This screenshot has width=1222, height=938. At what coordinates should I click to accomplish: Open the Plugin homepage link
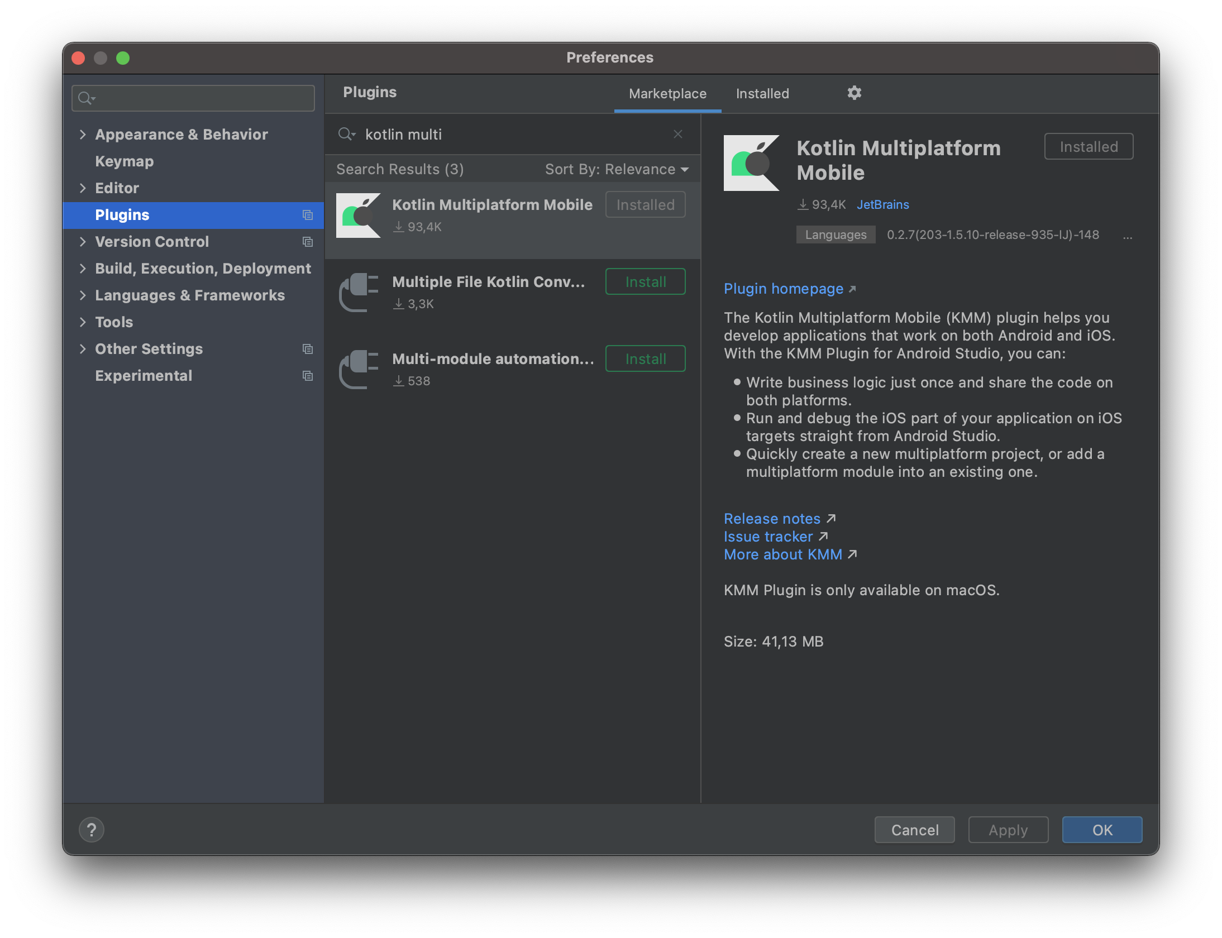coord(784,289)
